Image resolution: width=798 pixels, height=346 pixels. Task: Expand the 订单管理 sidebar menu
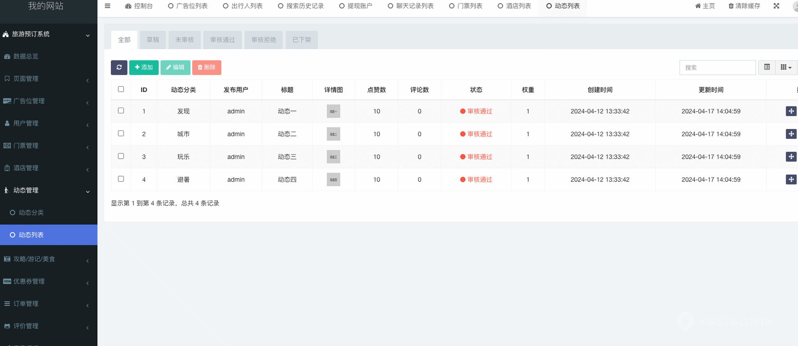[x=49, y=304]
